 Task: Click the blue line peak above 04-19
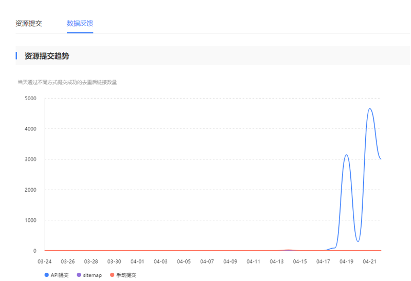[347, 155]
